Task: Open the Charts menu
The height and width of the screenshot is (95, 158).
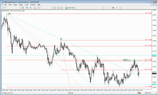Action: tap(21, 5)
